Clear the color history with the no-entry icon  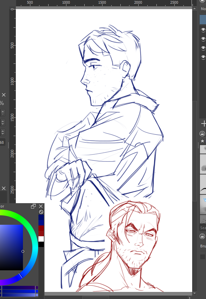(41, 212)
